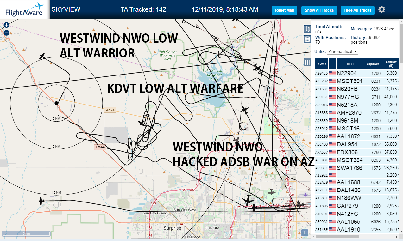Select aircraft row FDX806
Viewport: 403px width, 241px height.
(x=357, y=152)
